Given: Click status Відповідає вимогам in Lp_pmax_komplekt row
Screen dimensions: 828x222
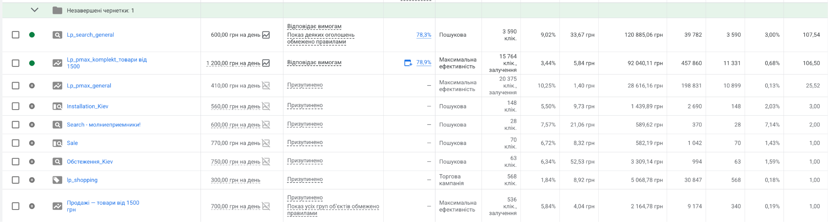Looking at the screenshot, I should [314, 62].
